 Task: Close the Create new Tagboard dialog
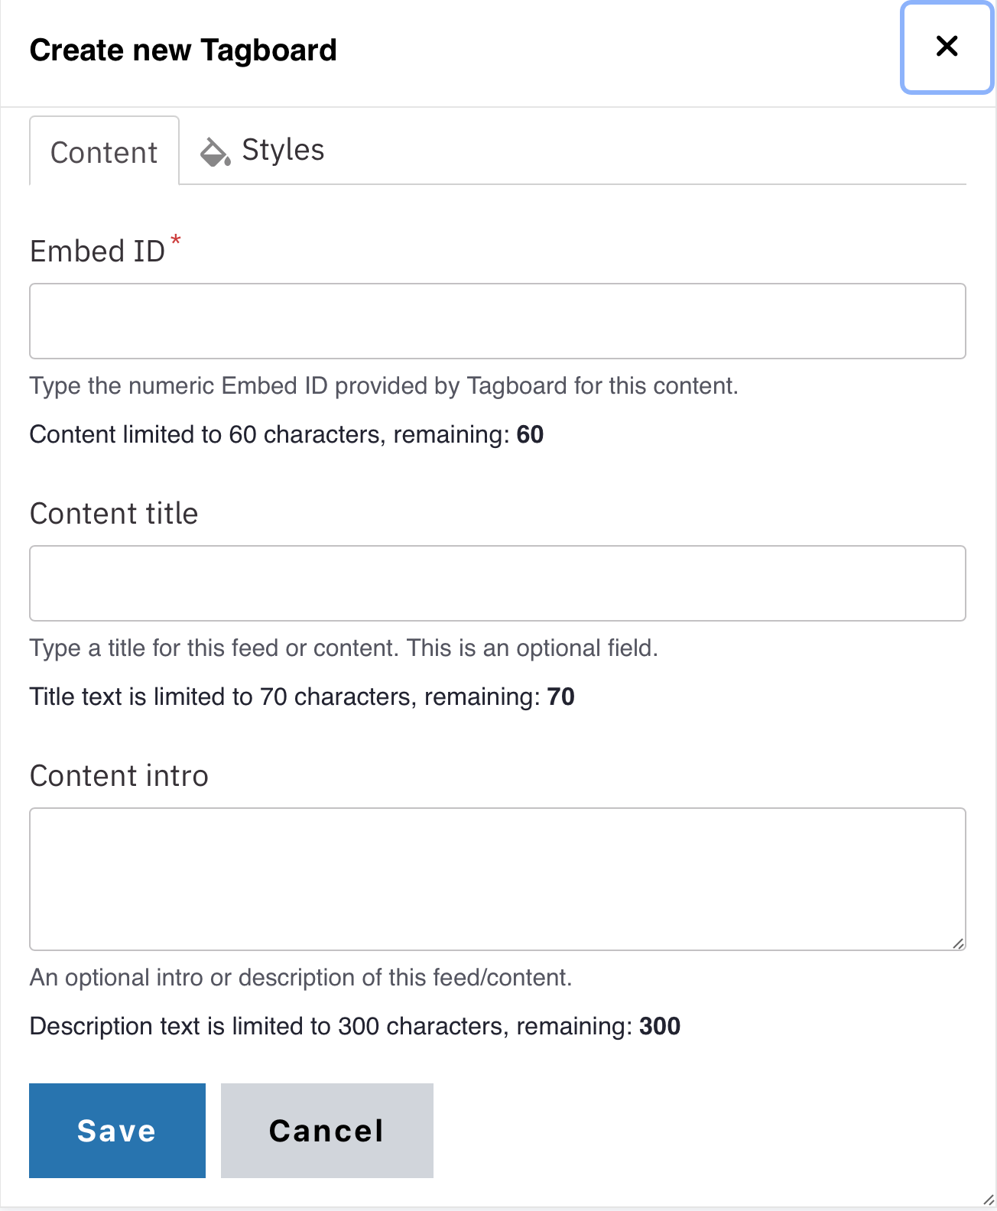point(947,47)
